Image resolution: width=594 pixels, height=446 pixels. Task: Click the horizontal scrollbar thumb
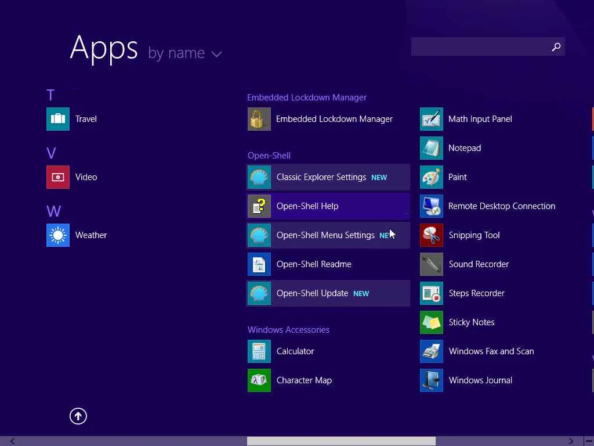pos(341,441)
